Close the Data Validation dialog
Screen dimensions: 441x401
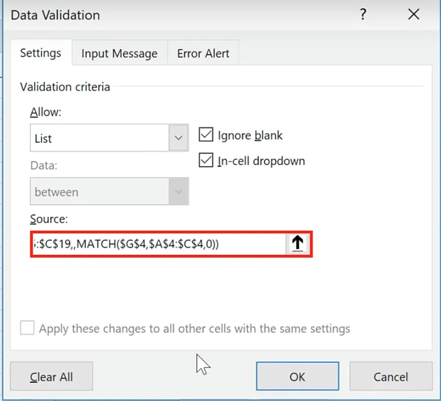[413, 15]
